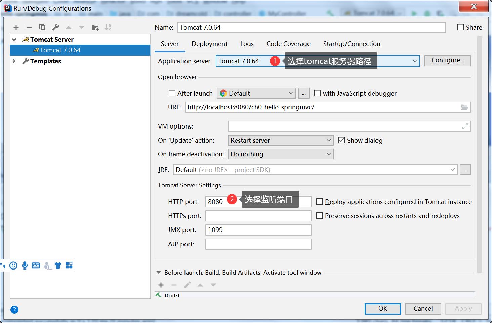Screen dimensions: 492x323
Task: Browse URL using folder icon
Action: click(x=464, y=107)
